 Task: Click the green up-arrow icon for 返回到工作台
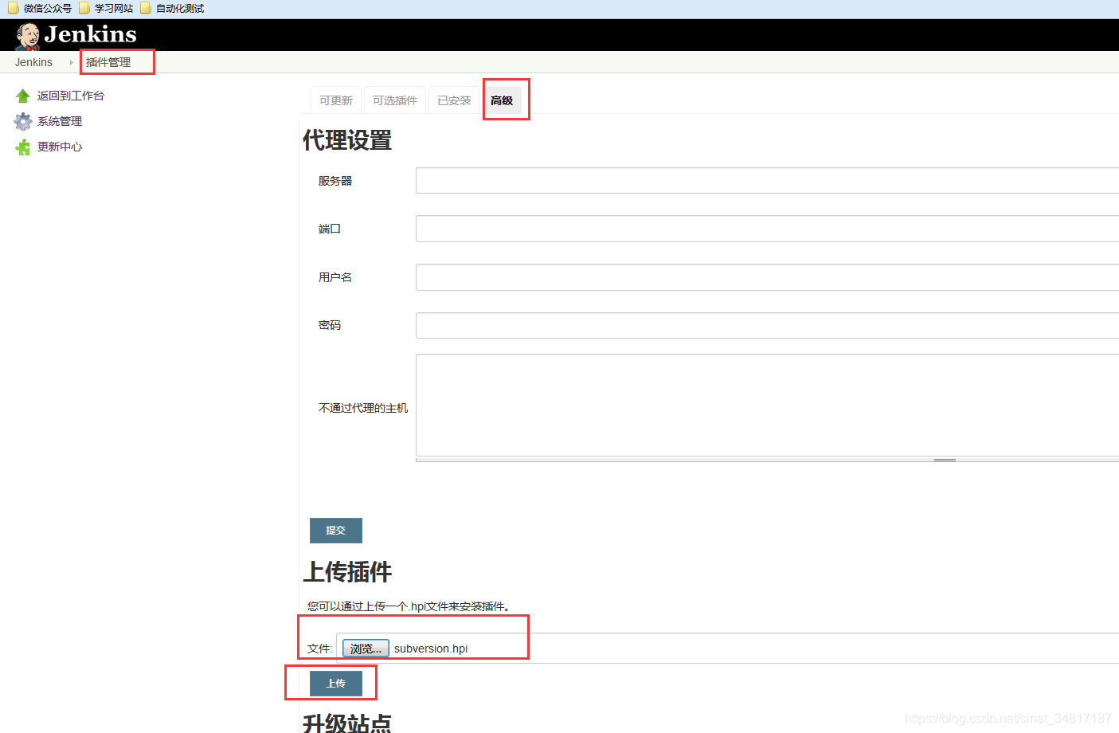23,96
